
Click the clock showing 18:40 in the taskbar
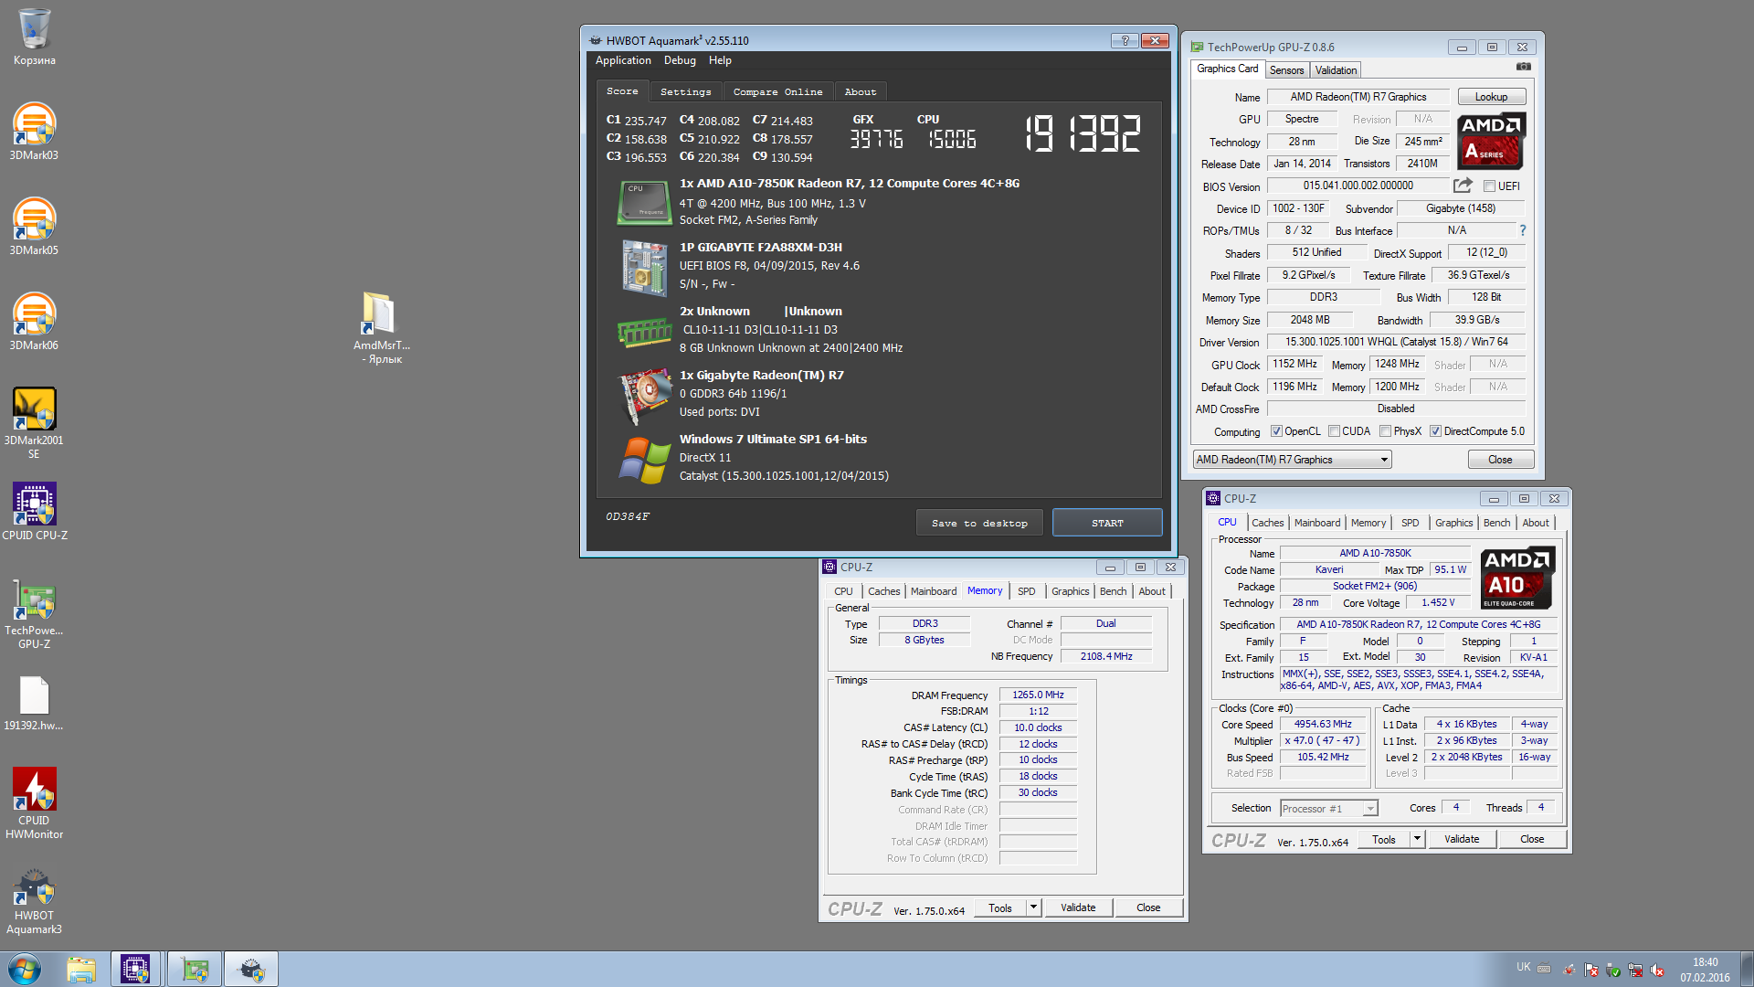coord(1705,962)
